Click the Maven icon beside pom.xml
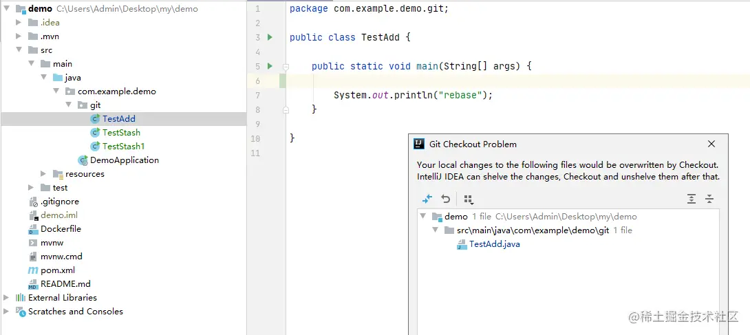The image size is (750, 335). [33, 270]
